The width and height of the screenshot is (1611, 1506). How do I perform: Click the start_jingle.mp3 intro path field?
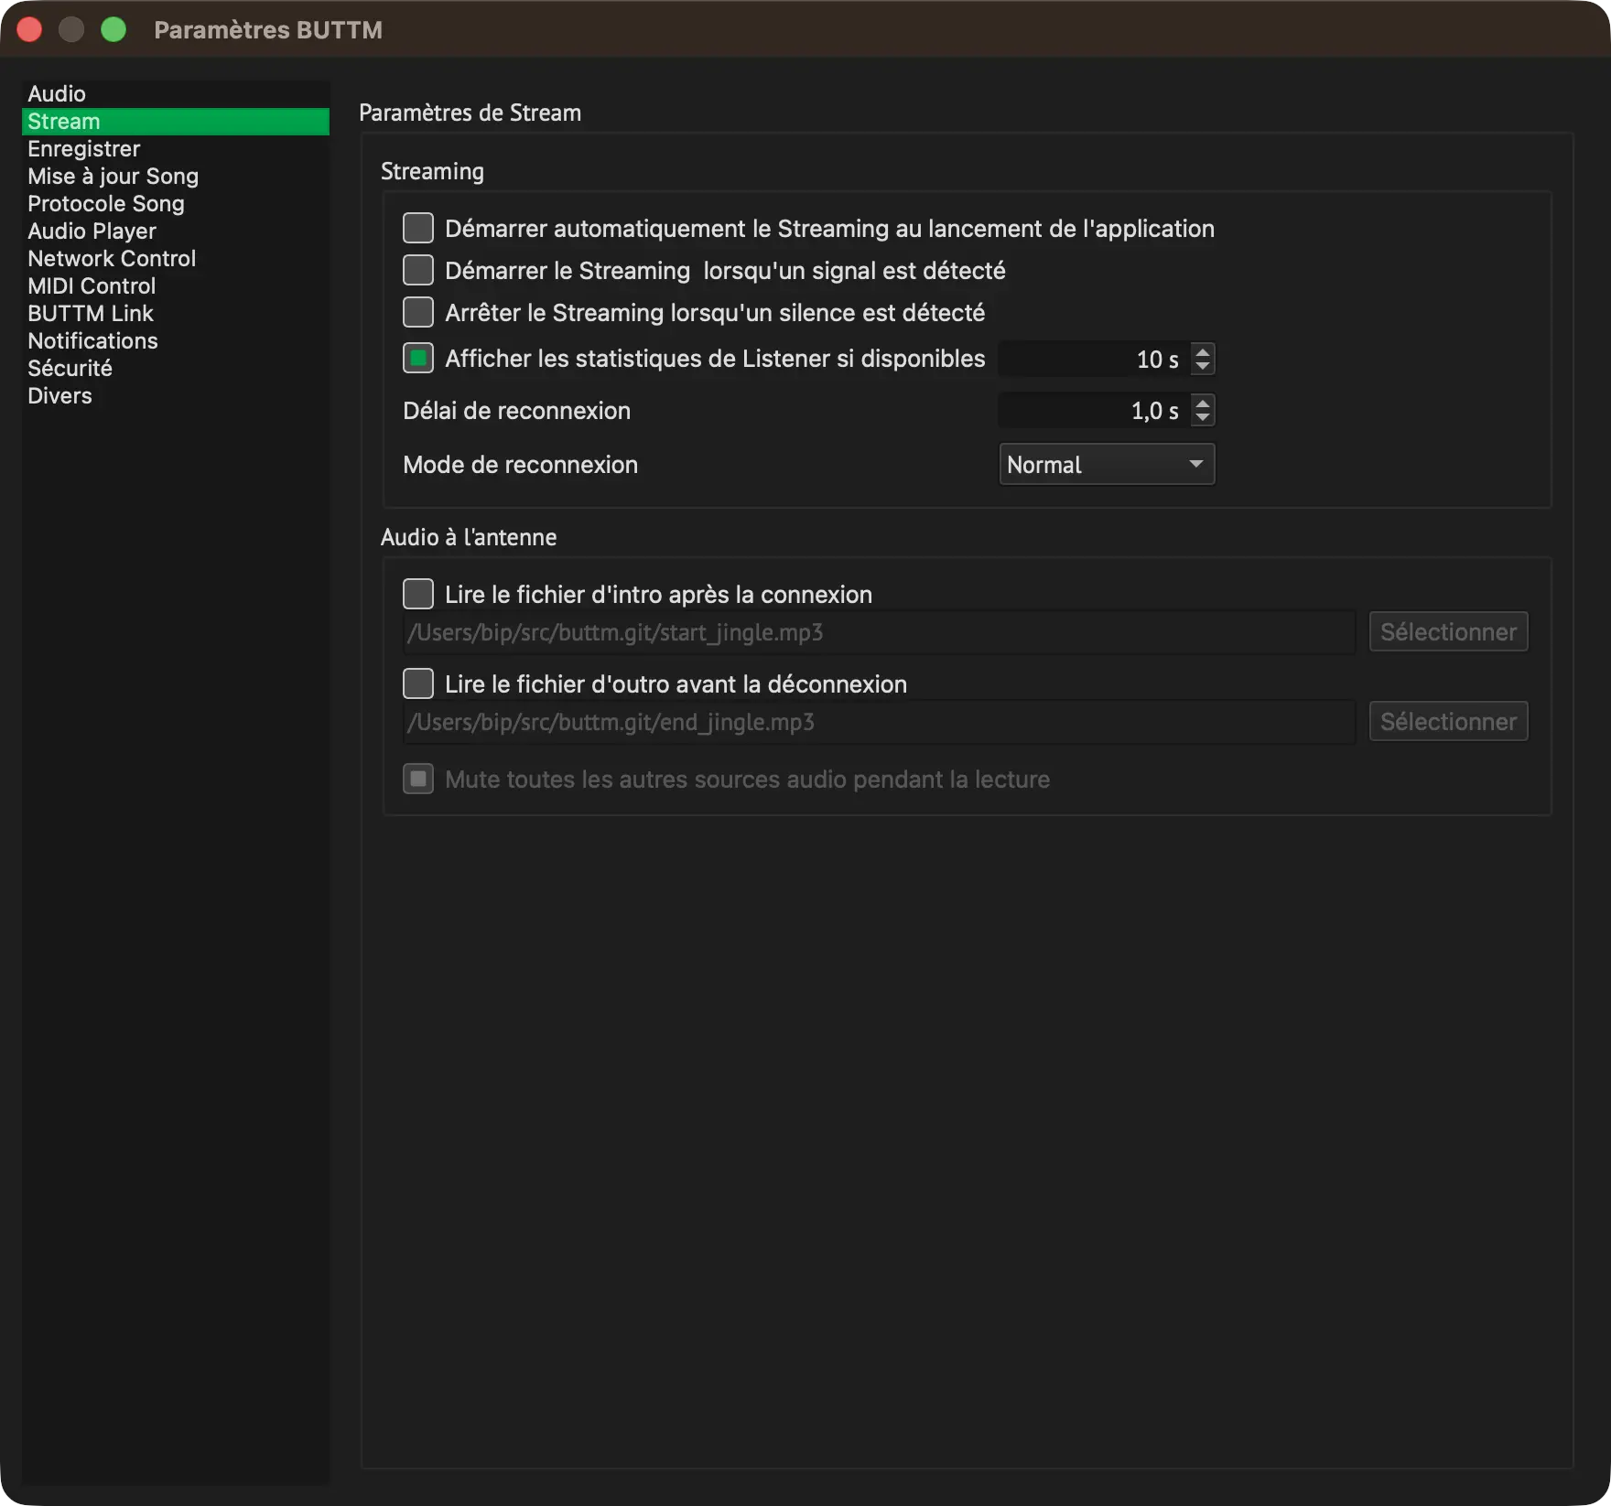(x=879, y=632)
